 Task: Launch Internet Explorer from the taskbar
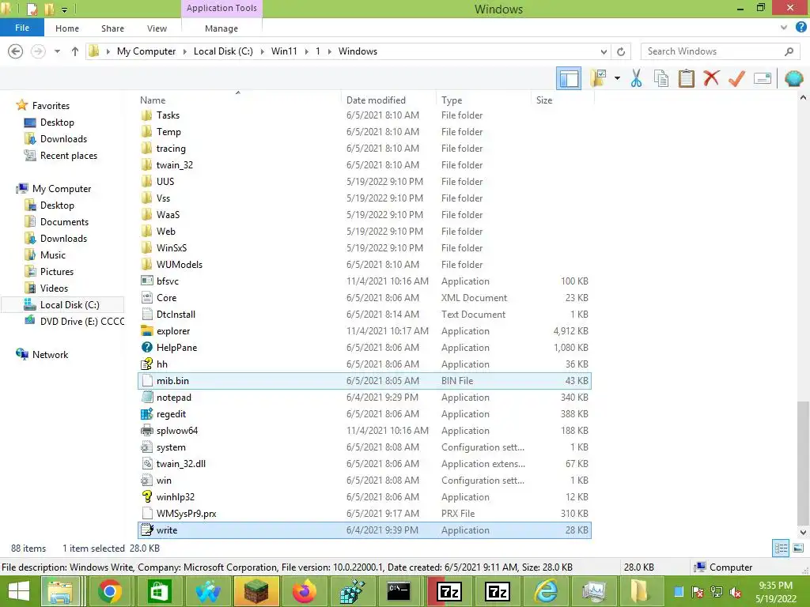click(546, 591)
